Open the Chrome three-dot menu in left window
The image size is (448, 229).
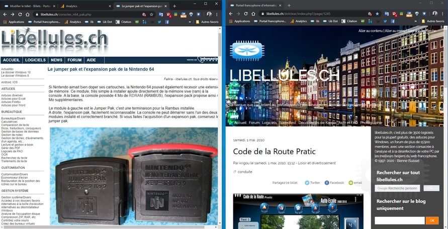coord(217,14)
